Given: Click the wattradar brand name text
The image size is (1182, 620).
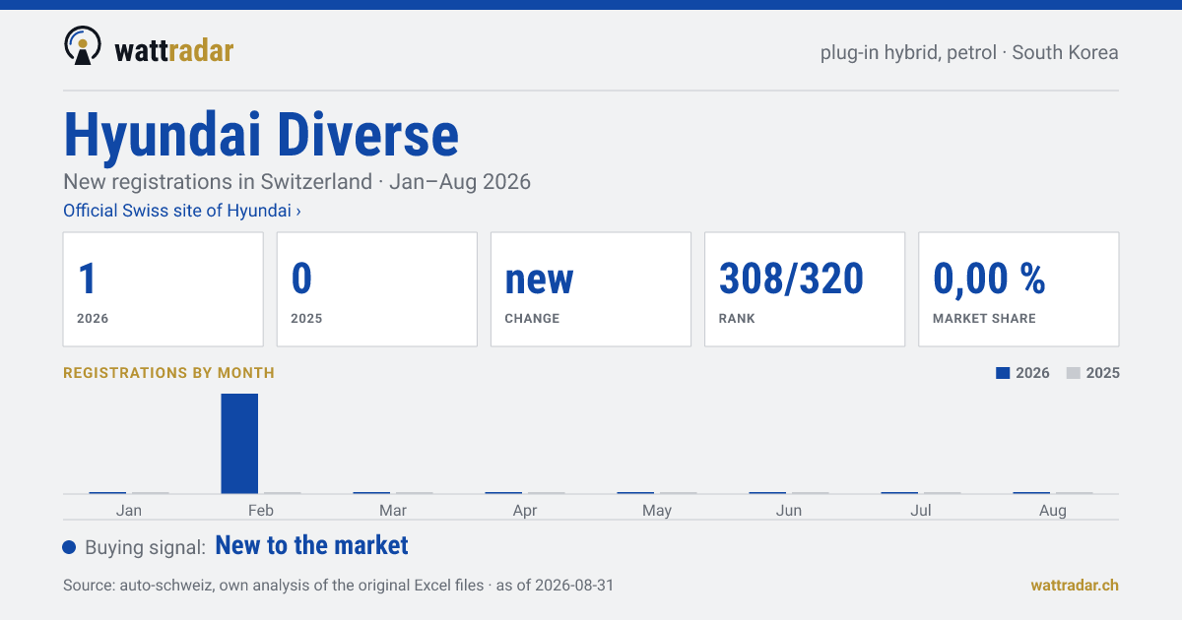Looking at the screenshot, I should click(x=173, y=49).
